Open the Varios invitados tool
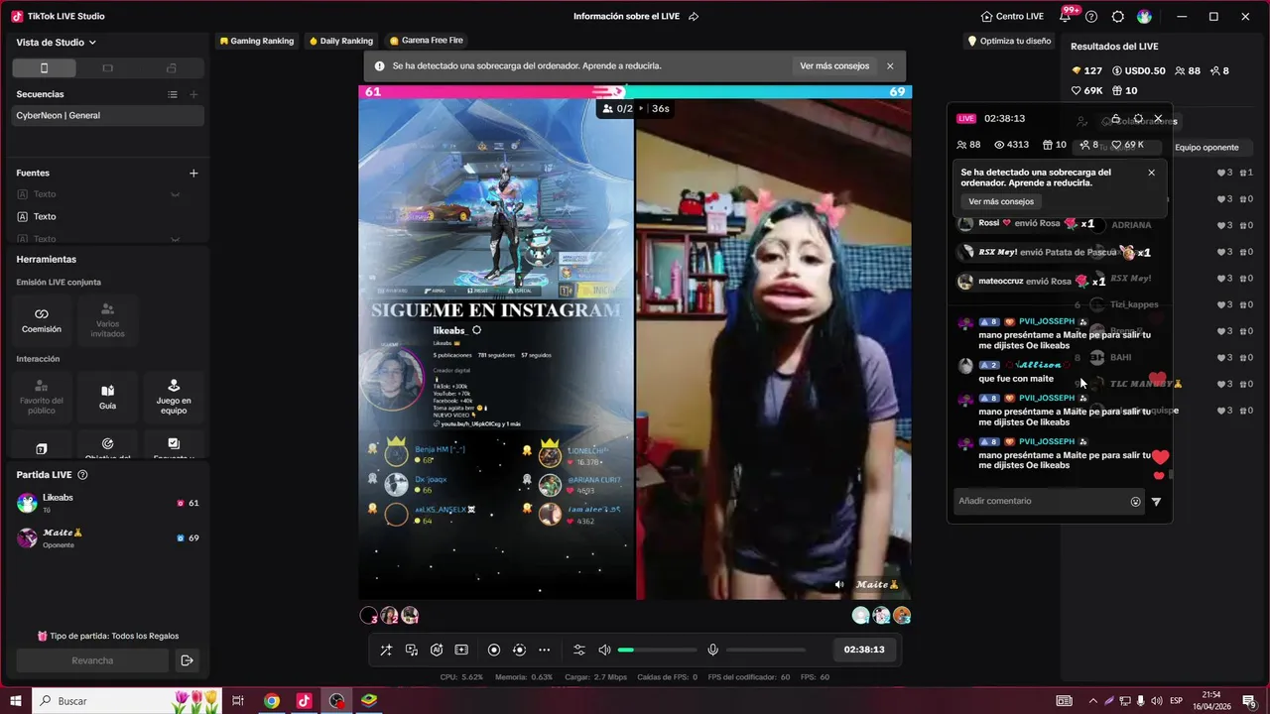The height and width of the screenshot is (714, 1270). 108,319
